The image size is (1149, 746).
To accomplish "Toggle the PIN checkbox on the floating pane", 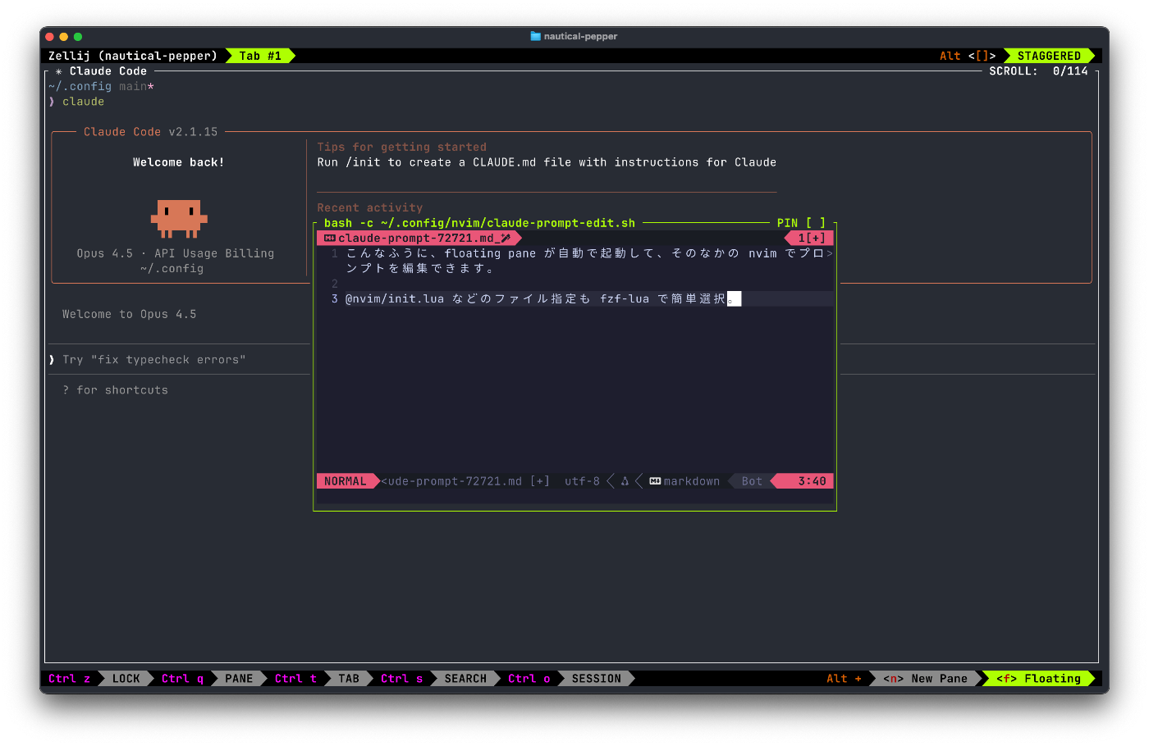I will tap(815, 223).
